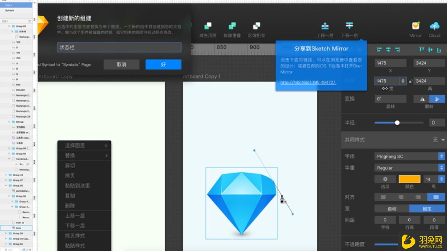Click the add page icon in layer list header

30,21
